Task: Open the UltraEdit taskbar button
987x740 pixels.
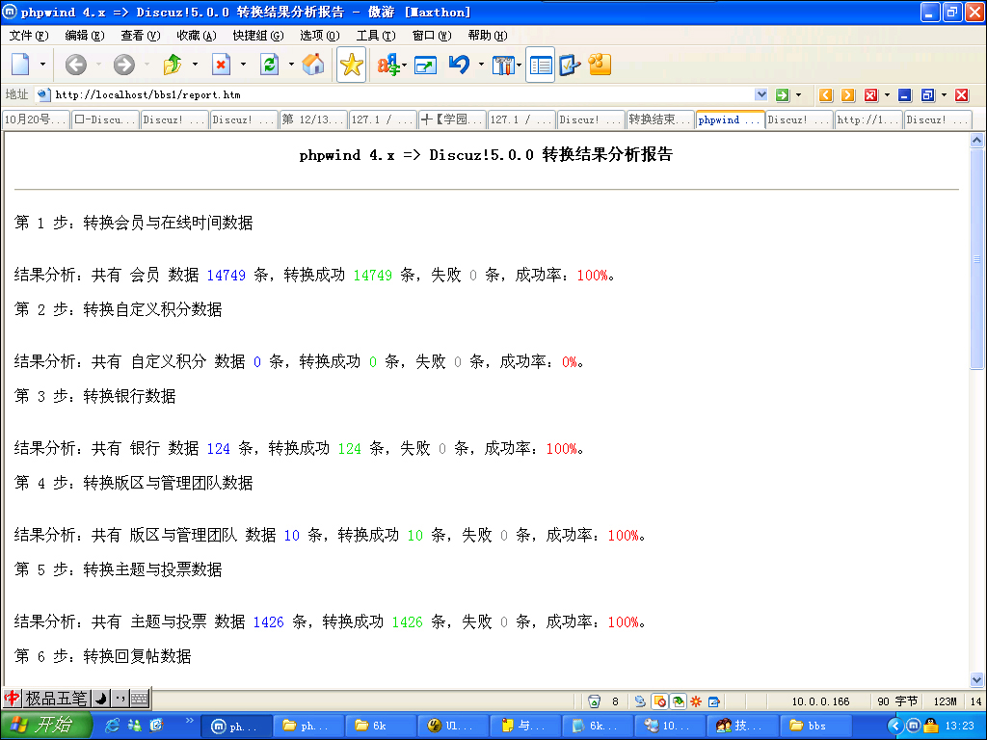Action: (x=453, y=726)
